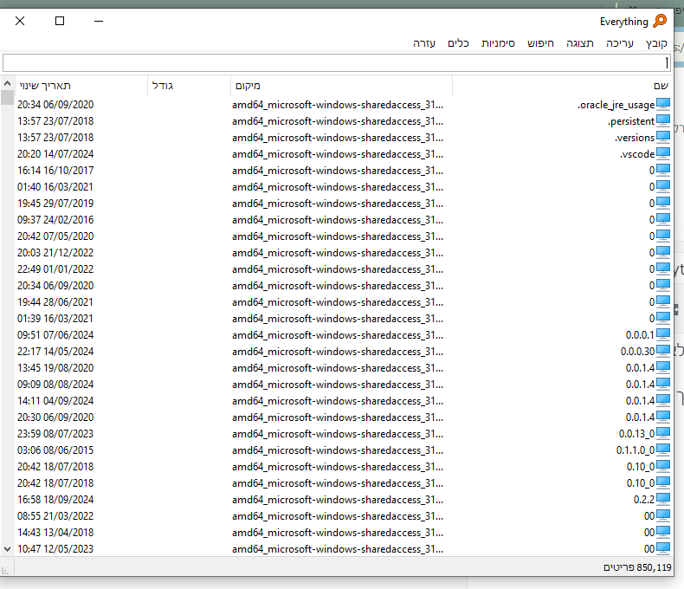The image size is (684, 589).
Task: Sort by the גודל (Size) column header
Action: coord(189,86)
